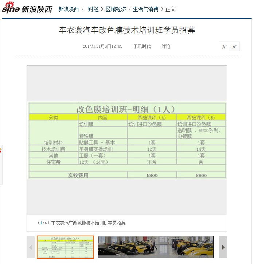Click the 实收费用 table cell

click(x=78, y=175)
